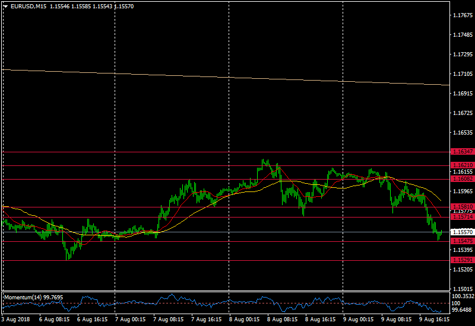Click the 1.16347 red price label
The image size is (475, 326).
462,152
